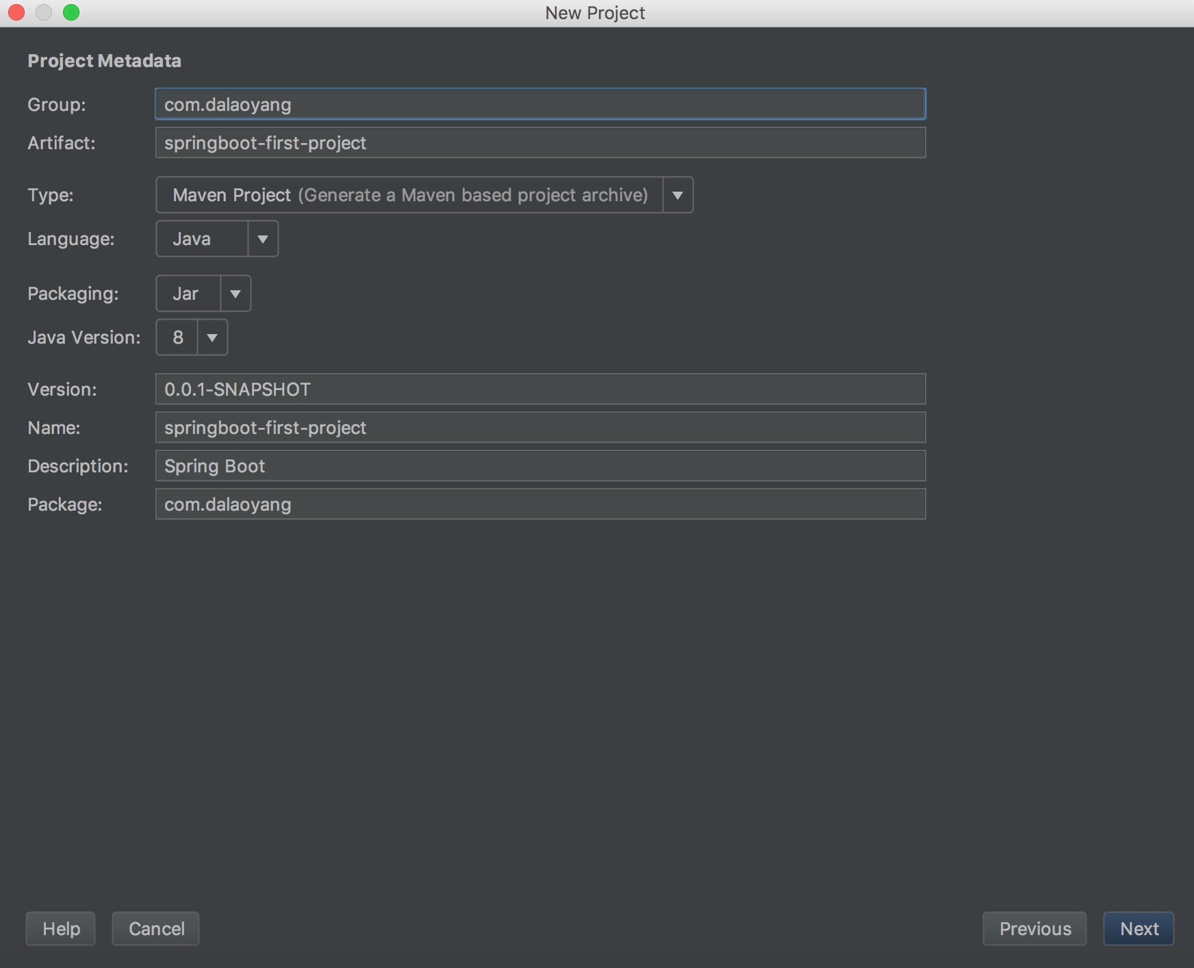1194x968 pixels.
Task: Click the Version field with 0.0.1-SNAPSHOT
Action: click(x=539, y=389)
